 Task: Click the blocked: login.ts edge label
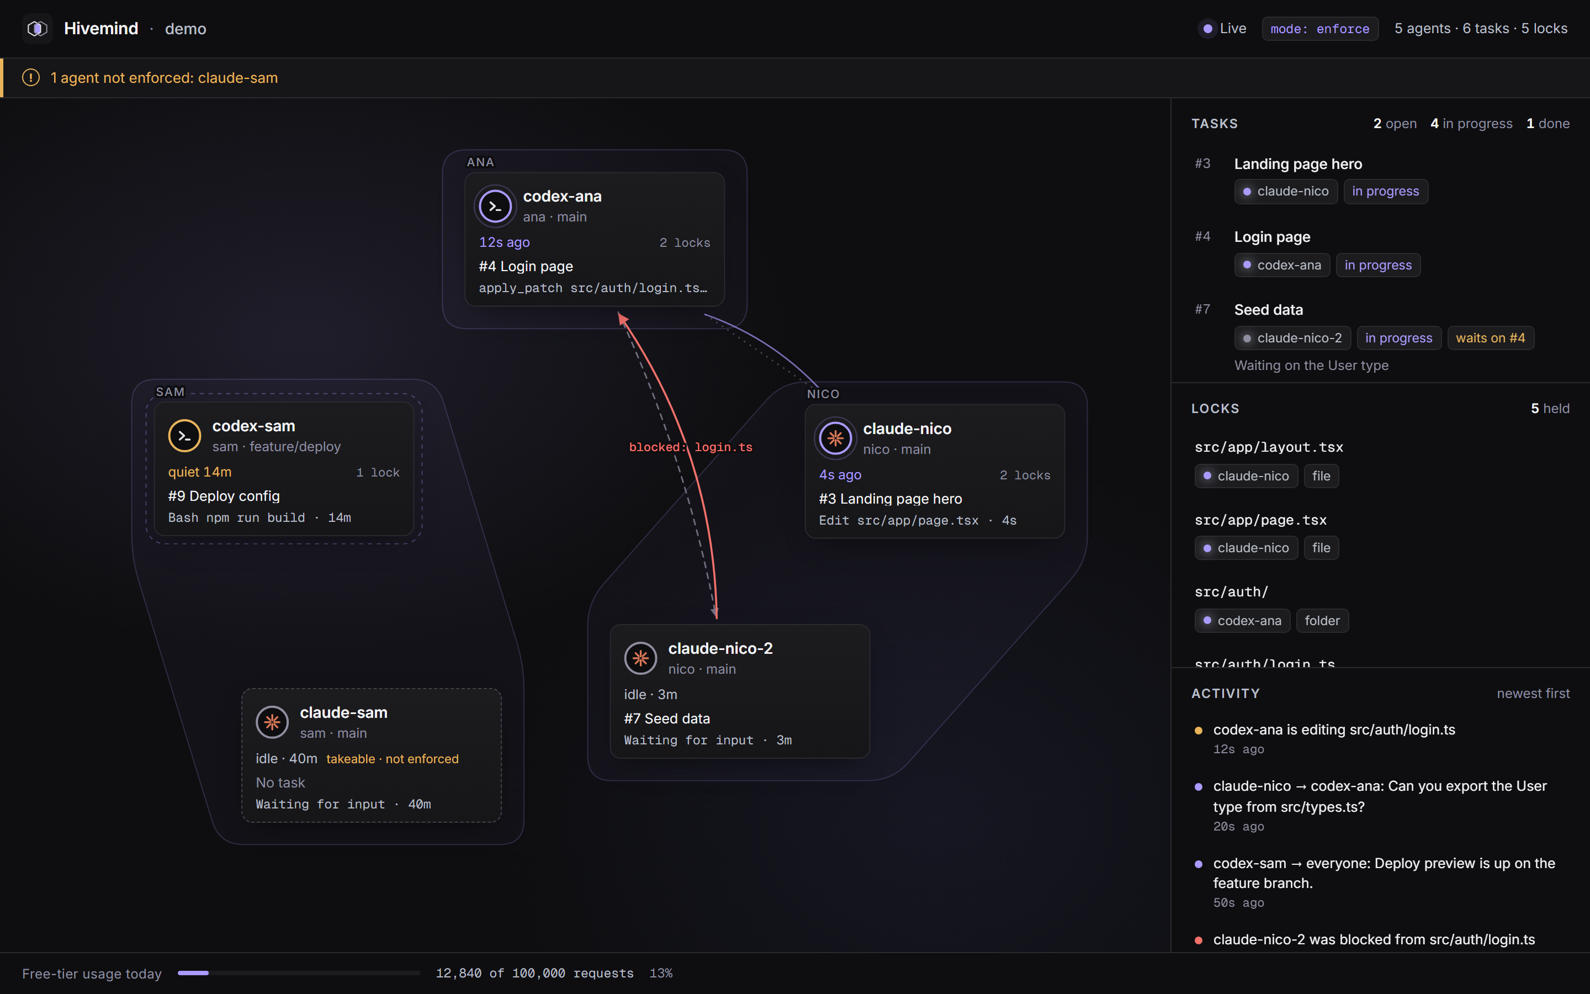coord(691,447)
